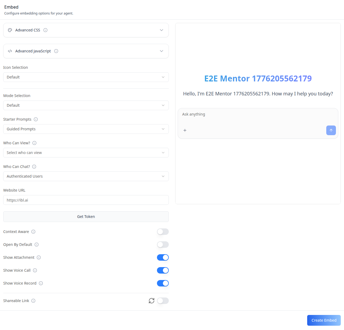
Task: Expand the Advanced CSS section chevron
Action: (x=162, y=30)
